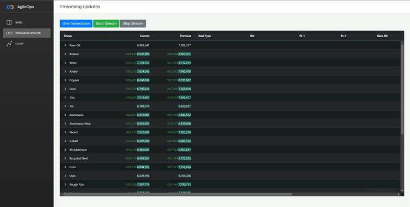Expand the Amber group chevron
This screenshot has height=207, width=410.
66,72
